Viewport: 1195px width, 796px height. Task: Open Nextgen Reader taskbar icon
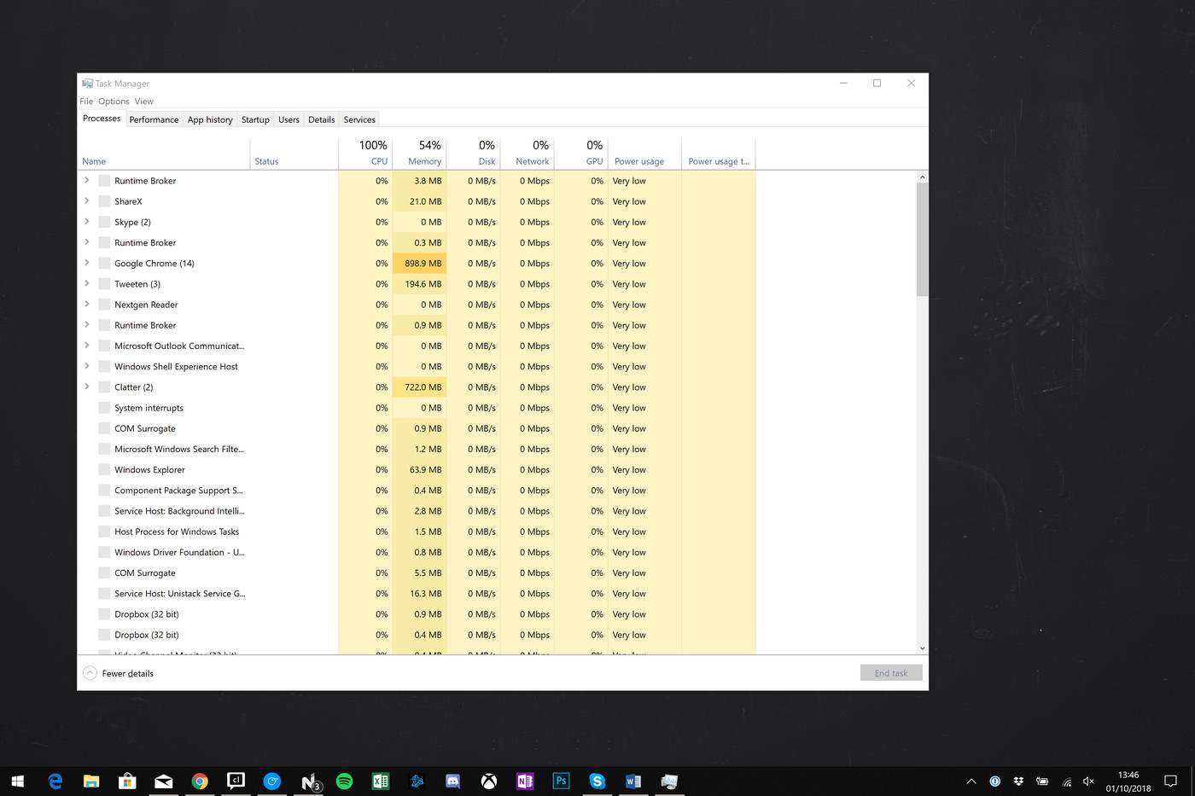click(x=310, y=781)
